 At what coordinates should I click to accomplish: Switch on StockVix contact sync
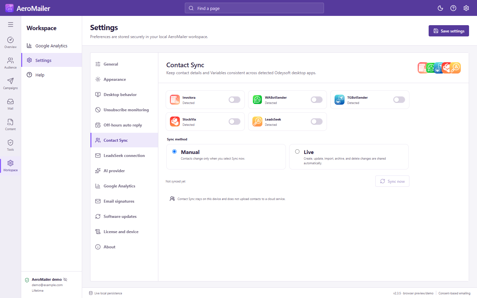point(235,122)
